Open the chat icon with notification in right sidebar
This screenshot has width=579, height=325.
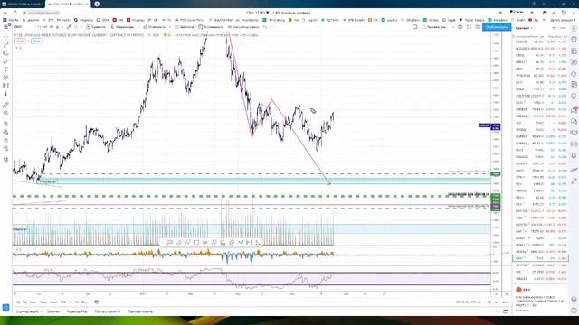574,110
